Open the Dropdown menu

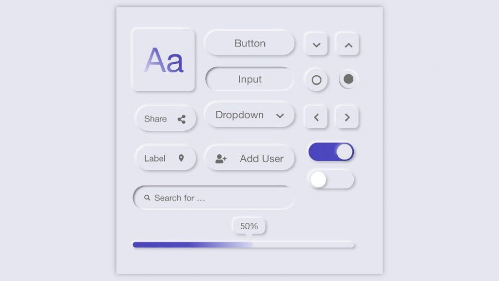click(x=249, y=115)
